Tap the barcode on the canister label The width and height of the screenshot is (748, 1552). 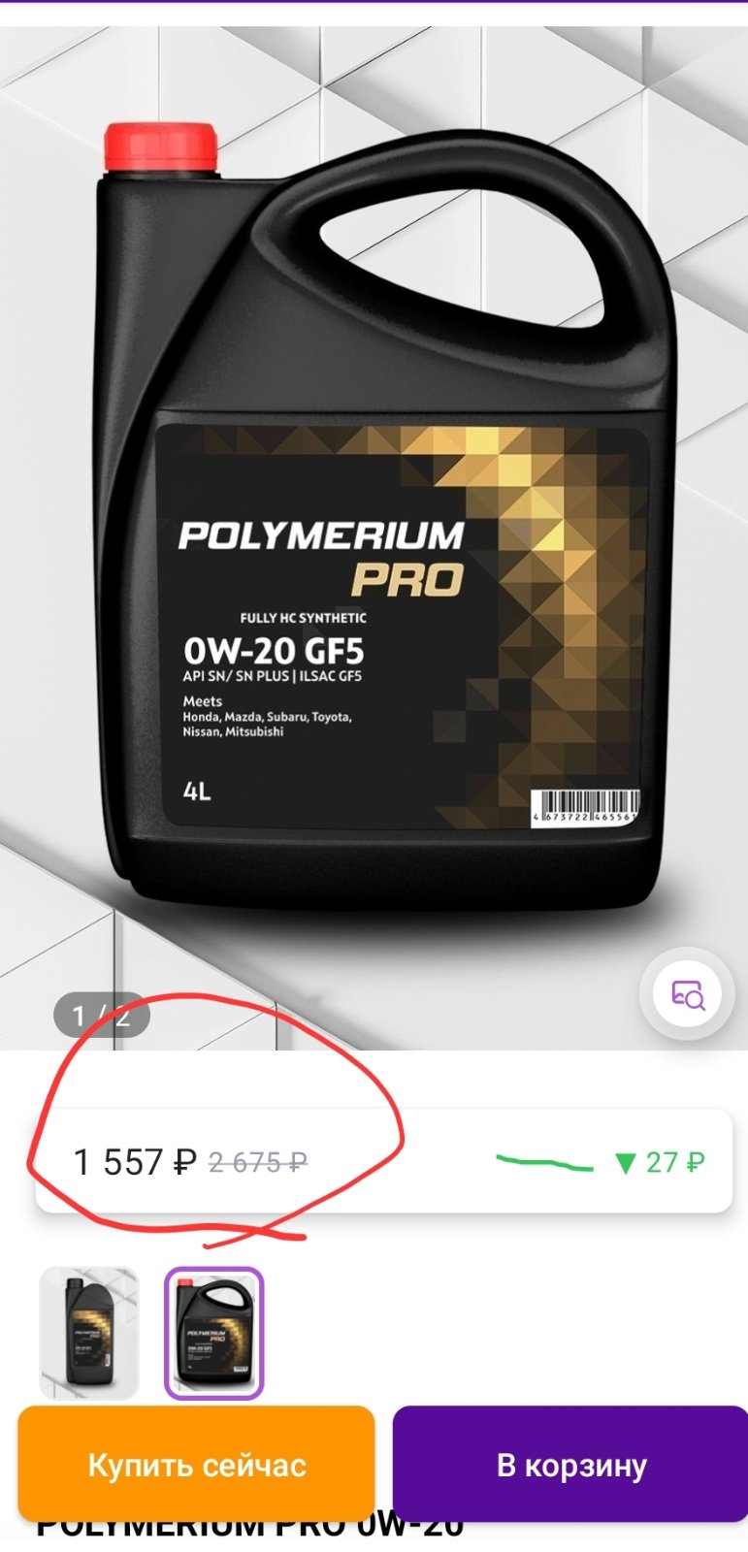pyautogui.click(x=585, y=807)
